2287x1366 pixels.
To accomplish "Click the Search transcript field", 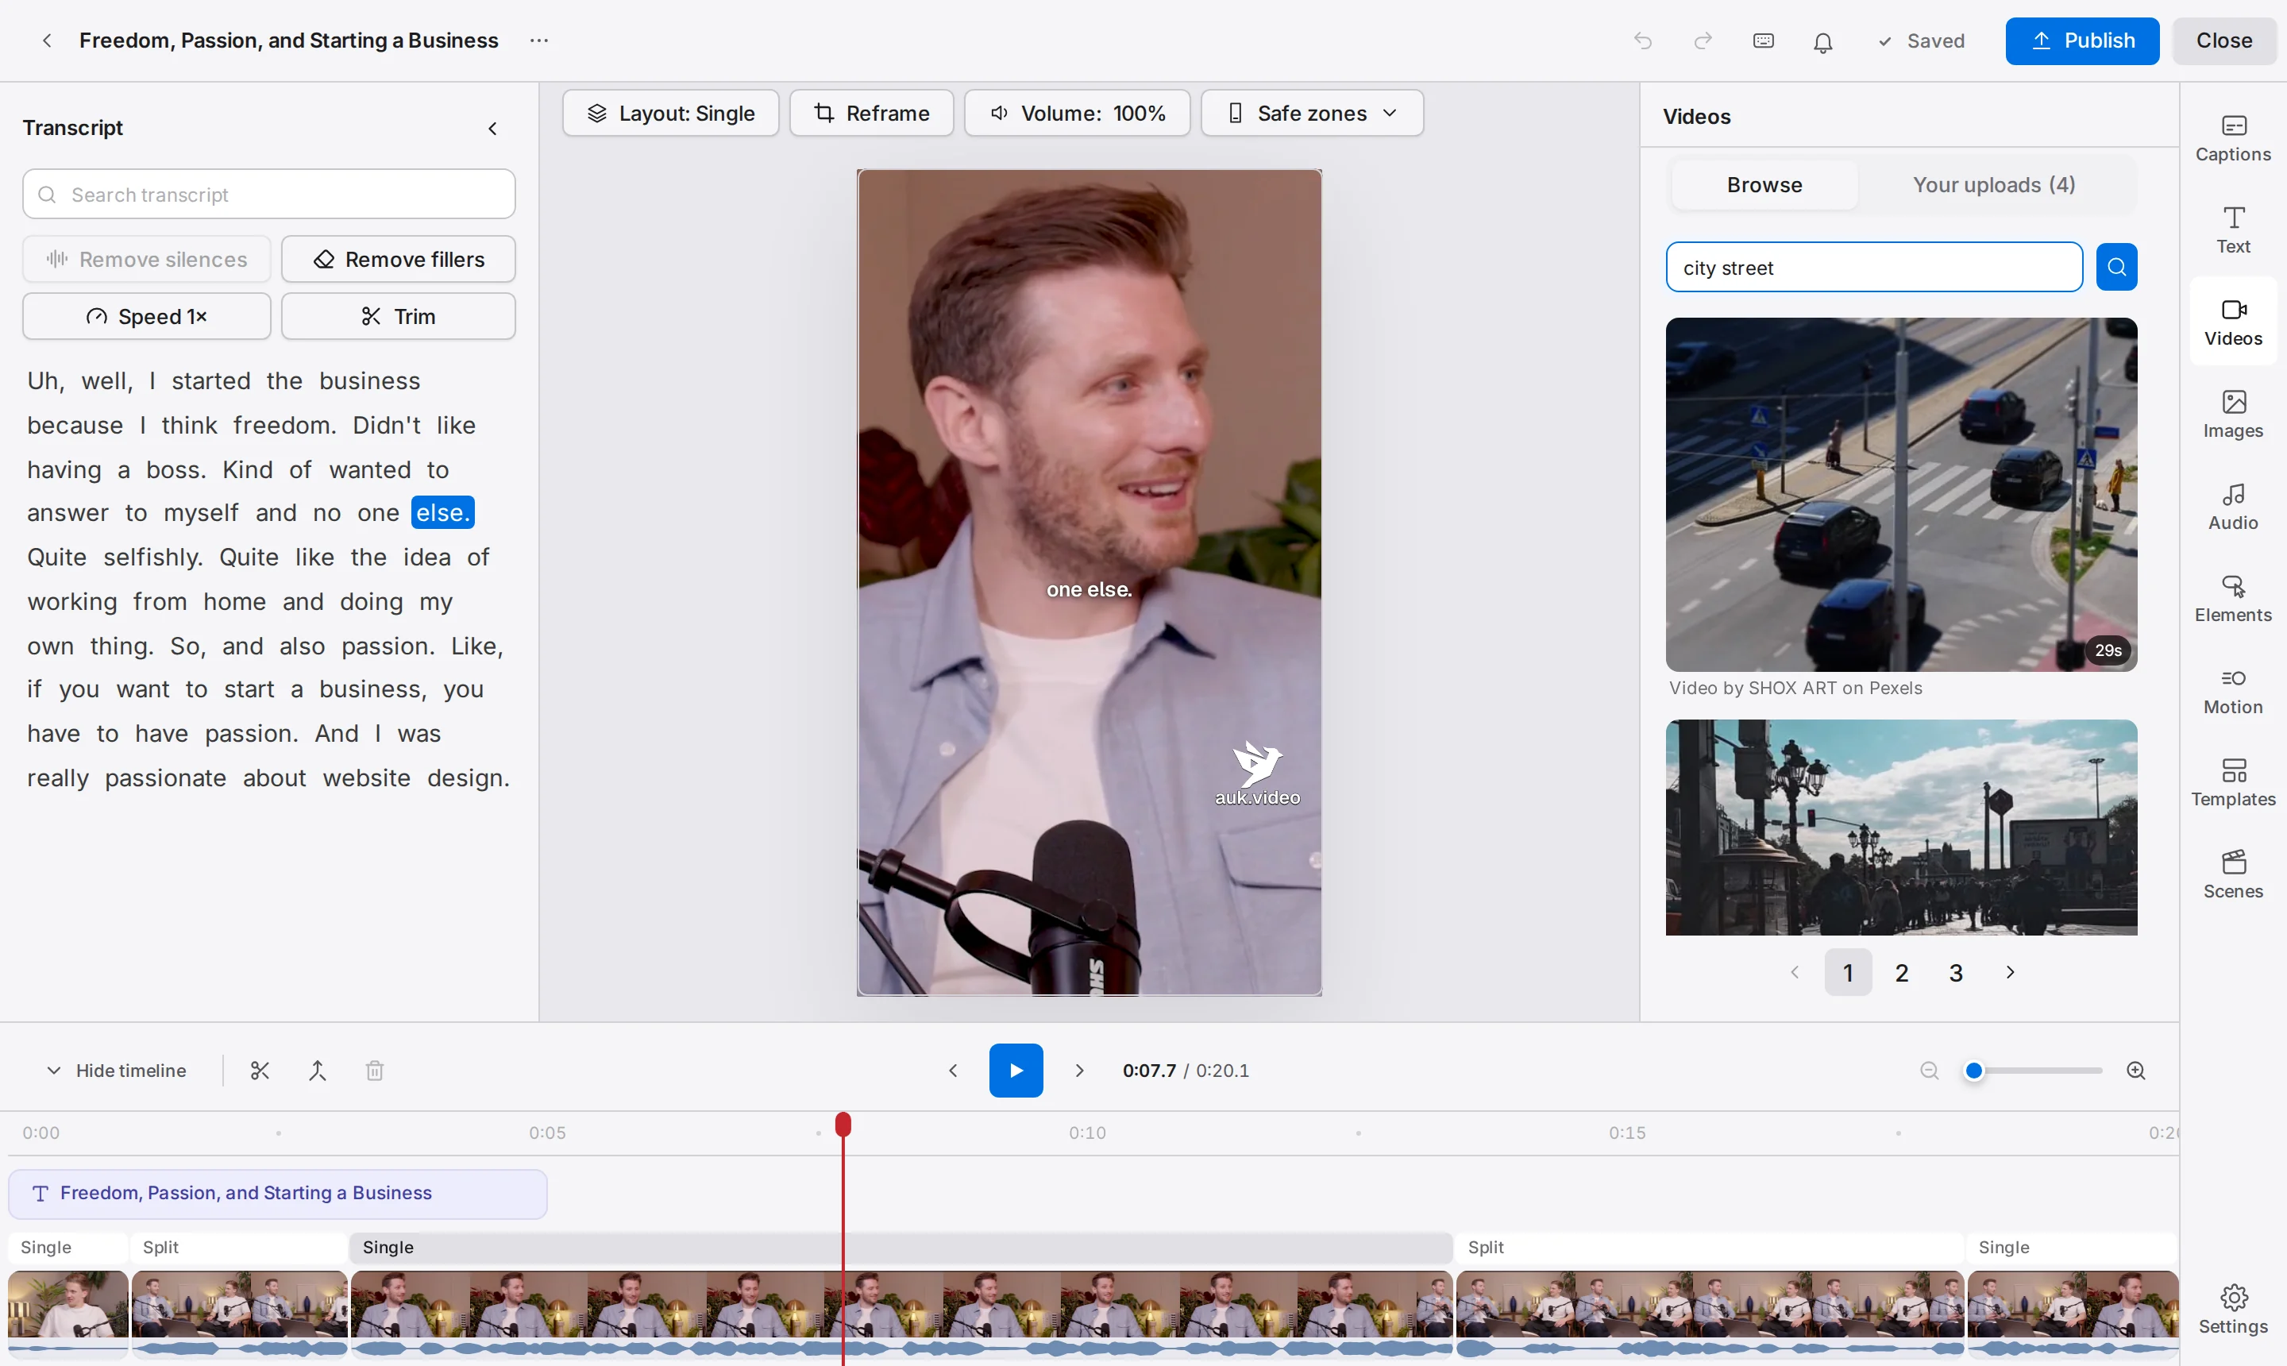I will pos(268,195).
